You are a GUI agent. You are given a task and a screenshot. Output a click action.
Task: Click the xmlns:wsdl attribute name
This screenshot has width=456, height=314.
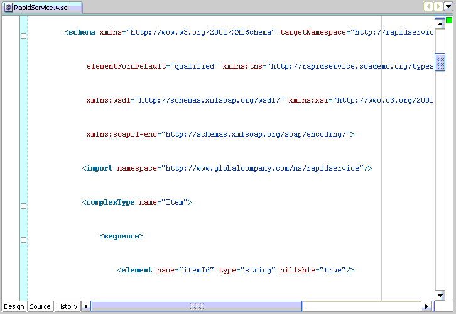pos(108,101)
